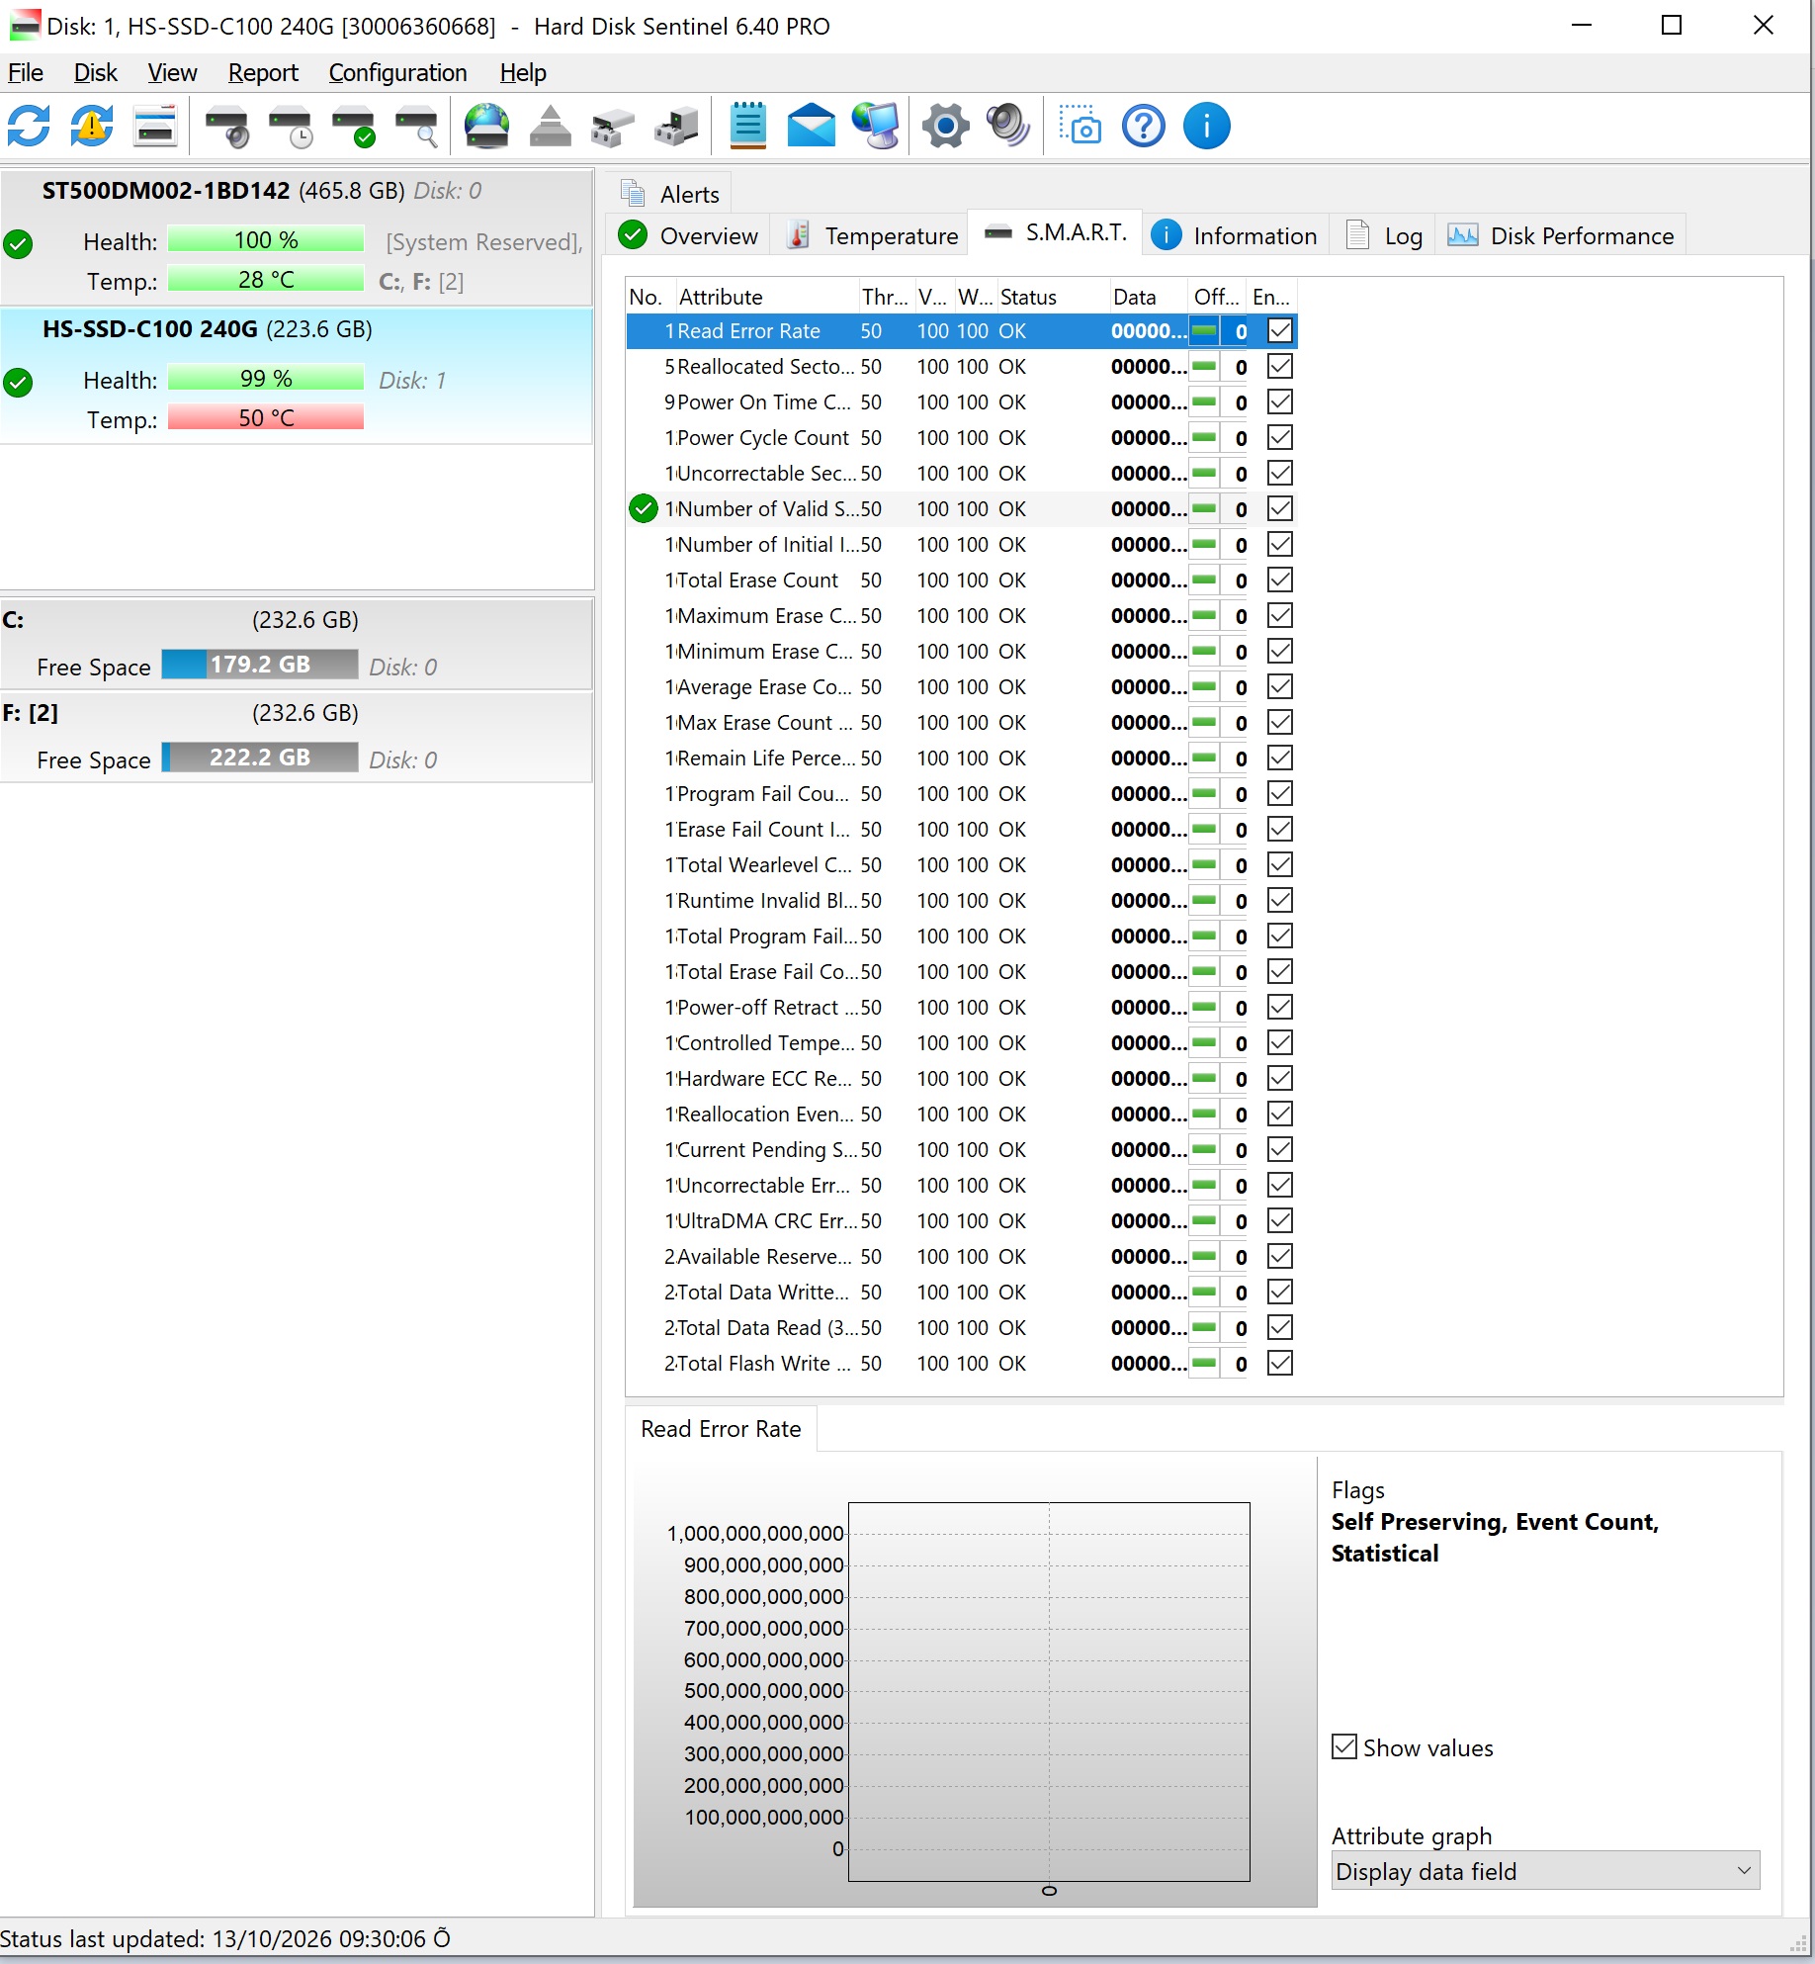Click the screenshot camera toolbar icon
Image resolution: width=1815 pixels, height=1964 pixels.
pos(1080,126)
